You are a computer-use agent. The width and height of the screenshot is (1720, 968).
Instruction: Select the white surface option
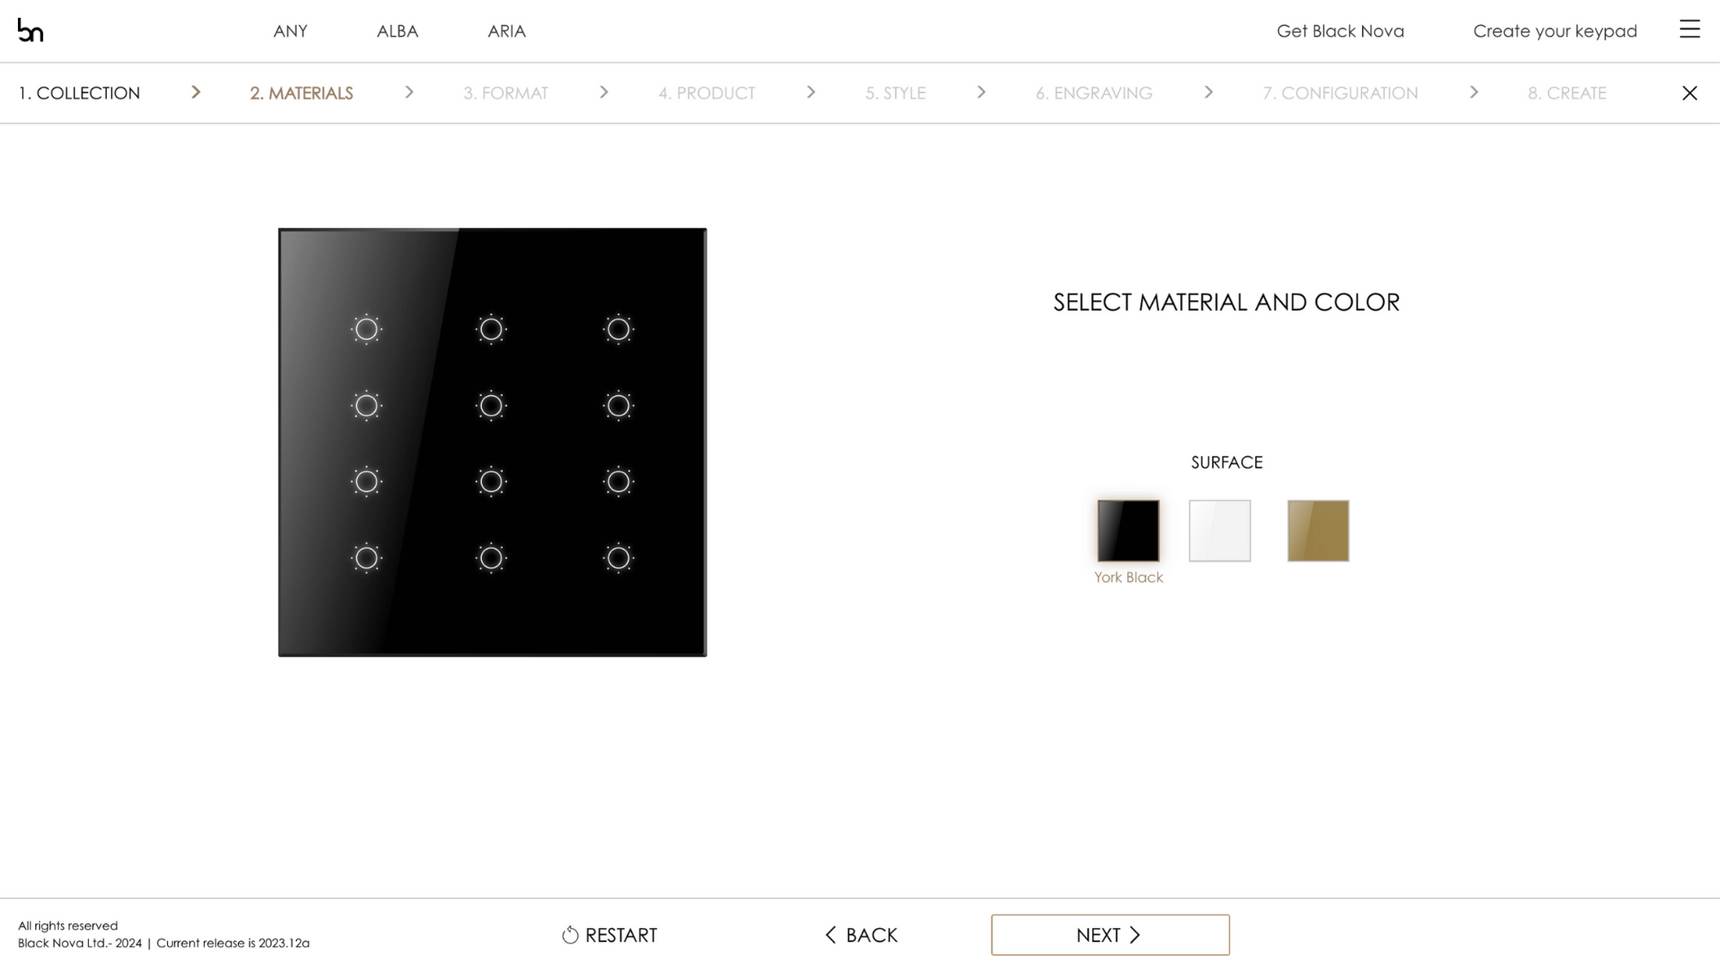tap(1220, 531)
